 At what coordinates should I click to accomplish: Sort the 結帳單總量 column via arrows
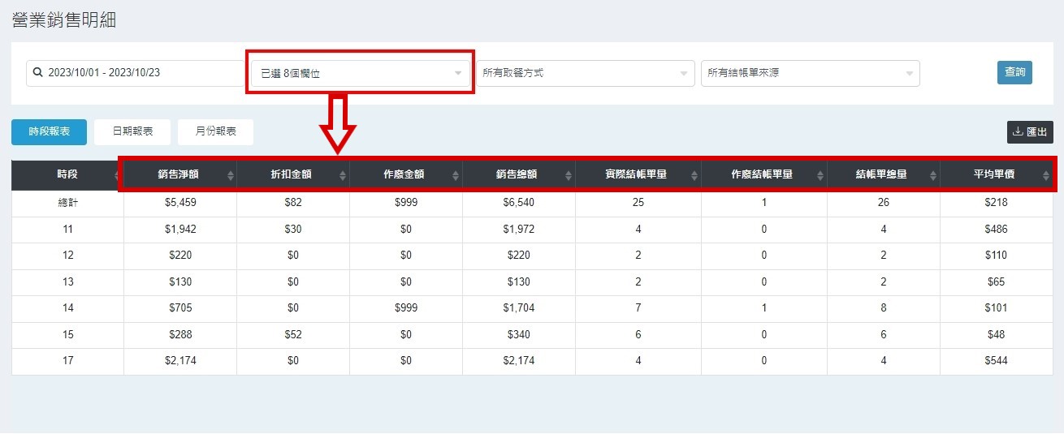coord(932,175)
